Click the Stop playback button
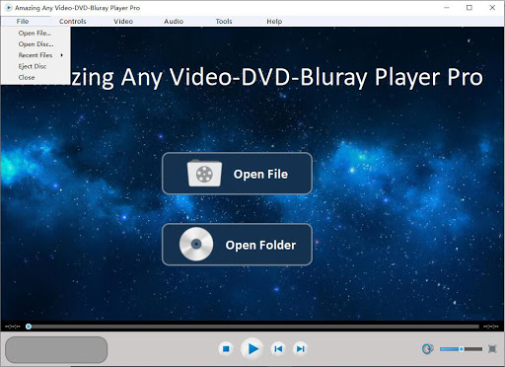 [226, 349]
